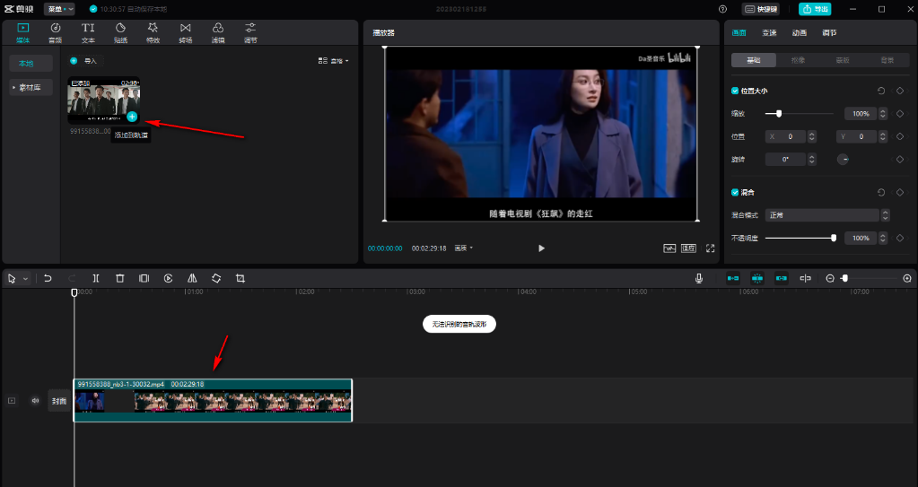Click the rotate icon in timeline toolbar
The image size is (918, 487).
pos(216,279)
